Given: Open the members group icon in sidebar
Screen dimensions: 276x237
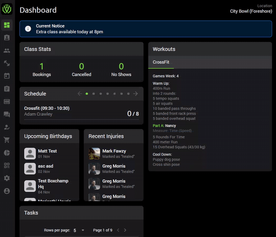Looking at the screenshot, I should [x=7, y=51].
